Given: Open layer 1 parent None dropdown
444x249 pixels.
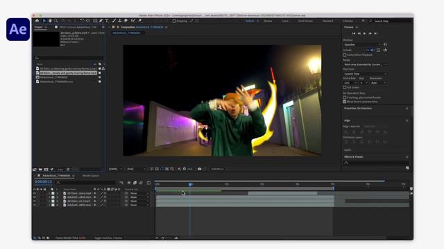Looking at the screenshot, I should (139, 194).
